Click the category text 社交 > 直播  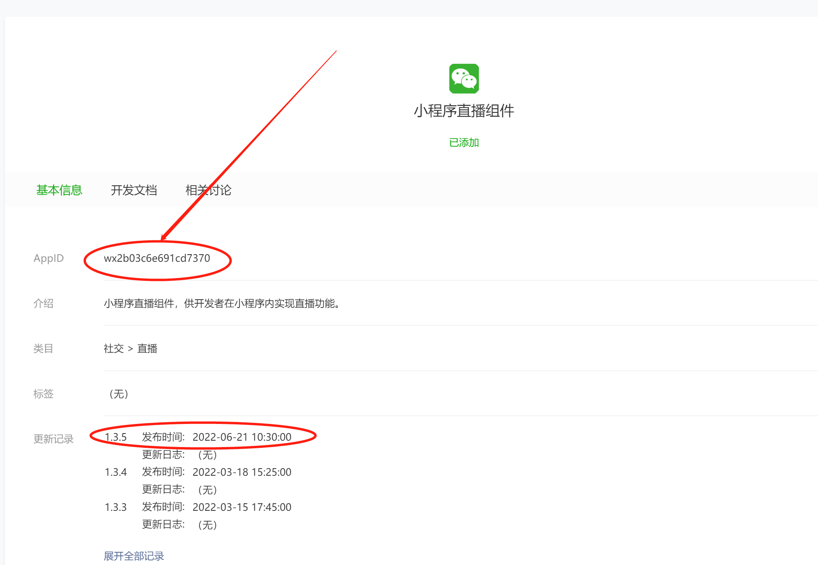pyautogui.click(x=130, y=349)
